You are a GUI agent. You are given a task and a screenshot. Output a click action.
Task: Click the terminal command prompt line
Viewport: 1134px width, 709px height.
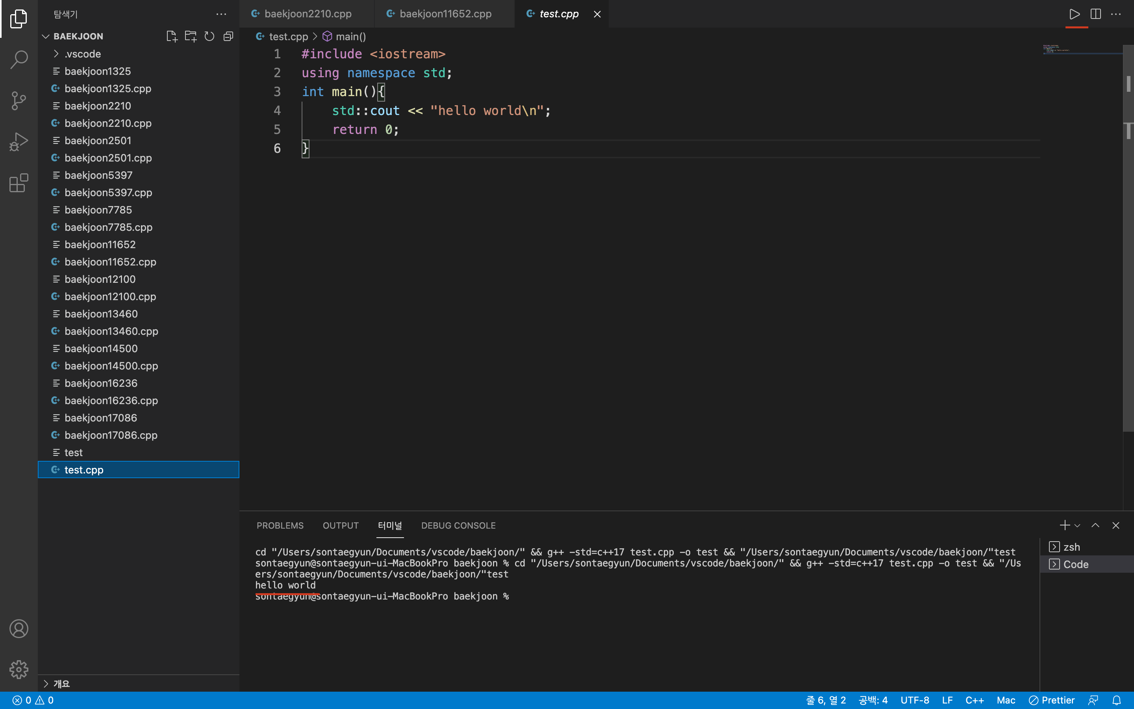(382, 596)
